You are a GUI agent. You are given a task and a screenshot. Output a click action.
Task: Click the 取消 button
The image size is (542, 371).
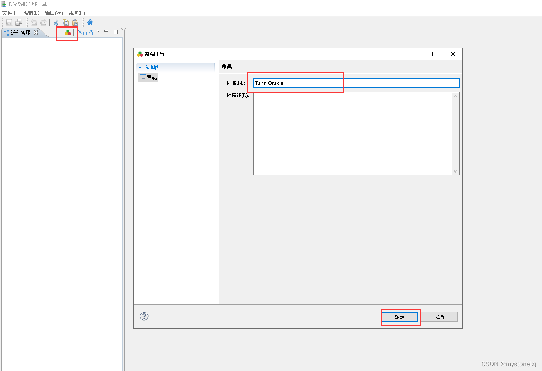click(x=439, y=317)
